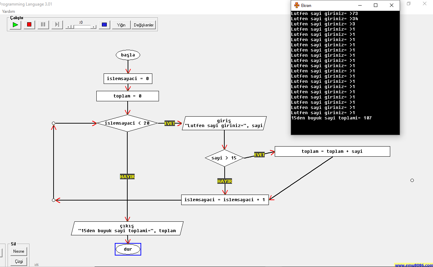Image resolution: width=433 pixels, height=267 pixels.
Task: Click the speed slider left arrow
Action: point(69,27)
